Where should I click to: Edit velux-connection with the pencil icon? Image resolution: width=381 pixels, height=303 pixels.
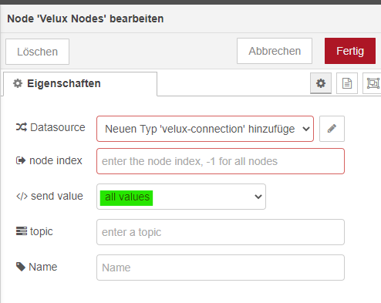click(x=332, y=129)
